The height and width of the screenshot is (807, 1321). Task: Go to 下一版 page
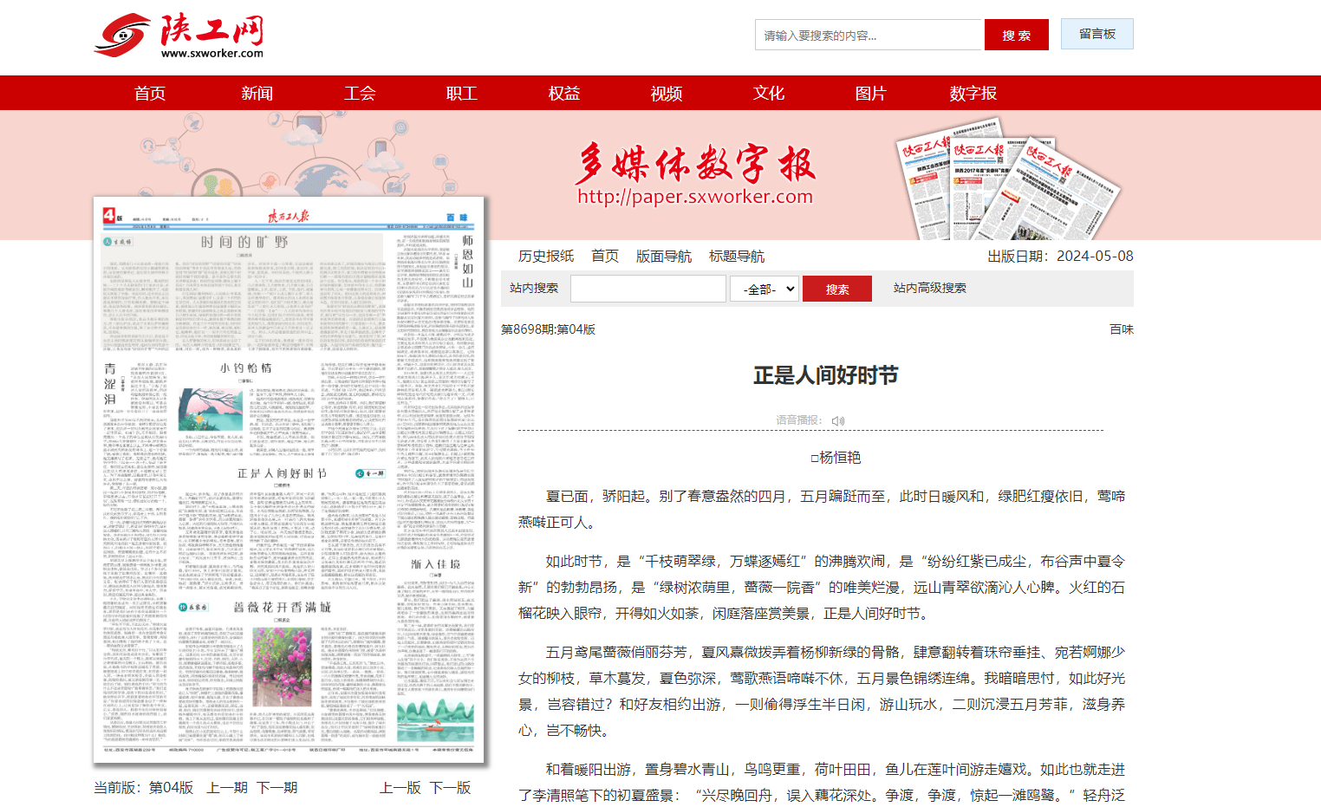(x=451, y=787)
